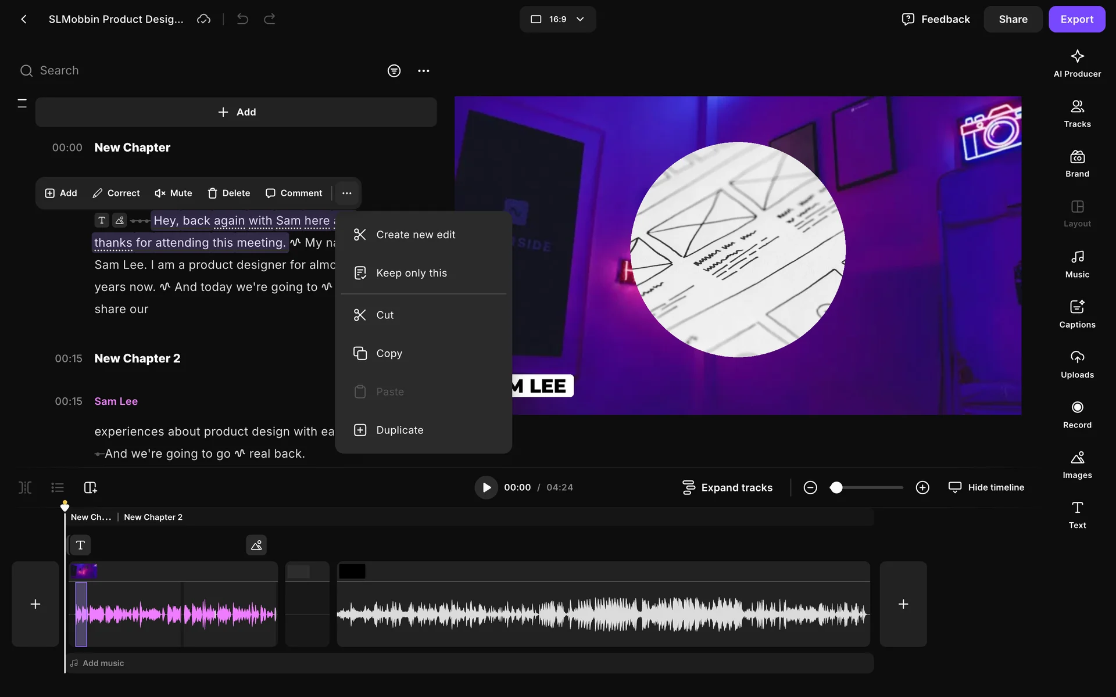Open the Brand panel

point(1076,163)
